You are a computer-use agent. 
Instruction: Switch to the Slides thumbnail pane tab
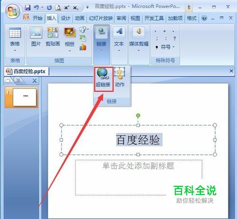tap(8, 81)
